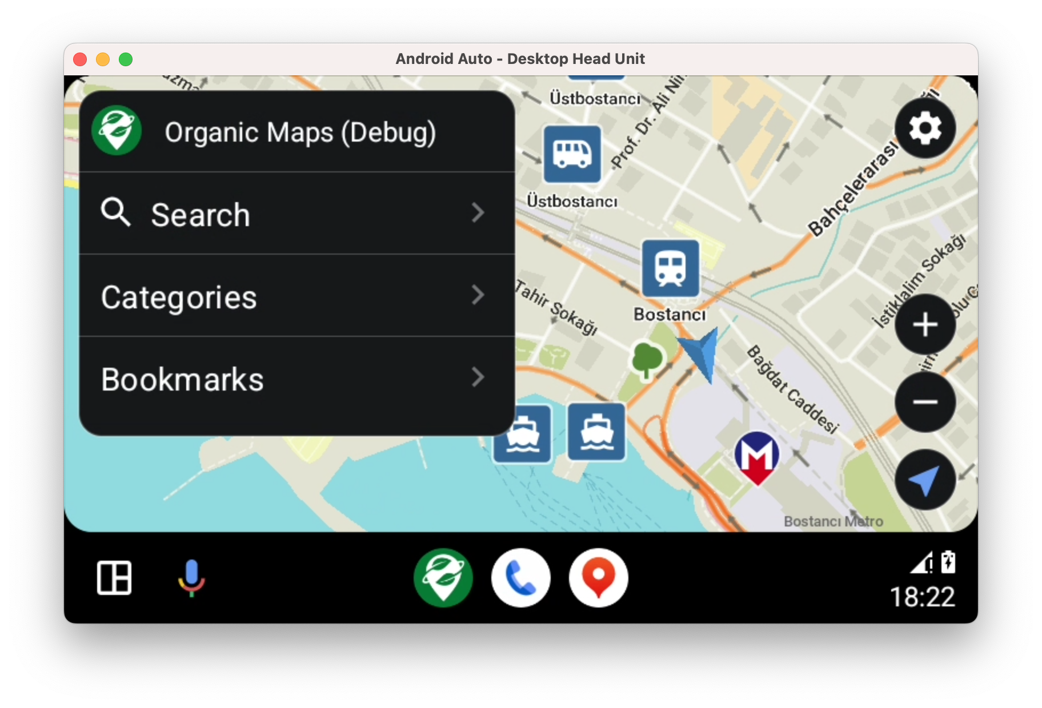Screen dimensions: 1042x708
Task: Select the left ferry terminal marker
Action: (522, 433)
